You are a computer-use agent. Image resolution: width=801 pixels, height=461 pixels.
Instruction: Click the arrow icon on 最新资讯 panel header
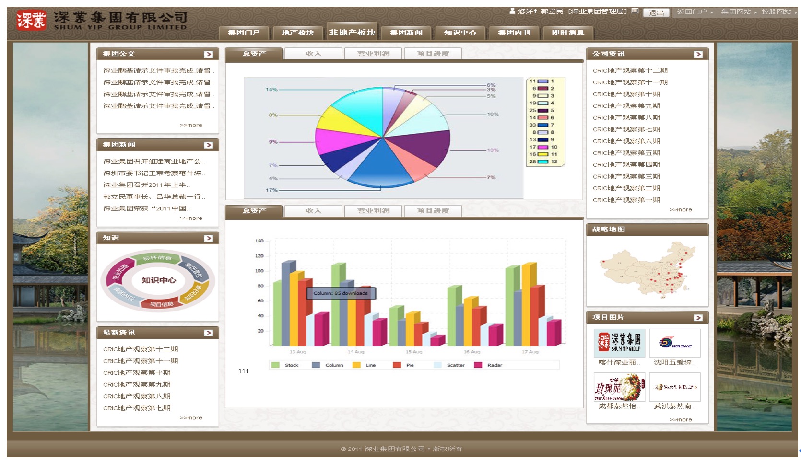pyautogui.click(x=208, y=333)
